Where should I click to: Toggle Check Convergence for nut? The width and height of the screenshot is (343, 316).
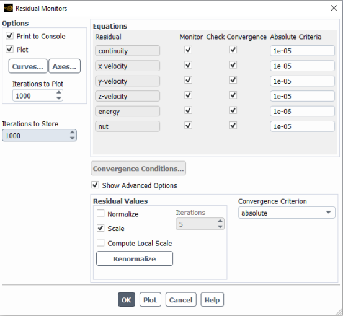tap(233, 125)
